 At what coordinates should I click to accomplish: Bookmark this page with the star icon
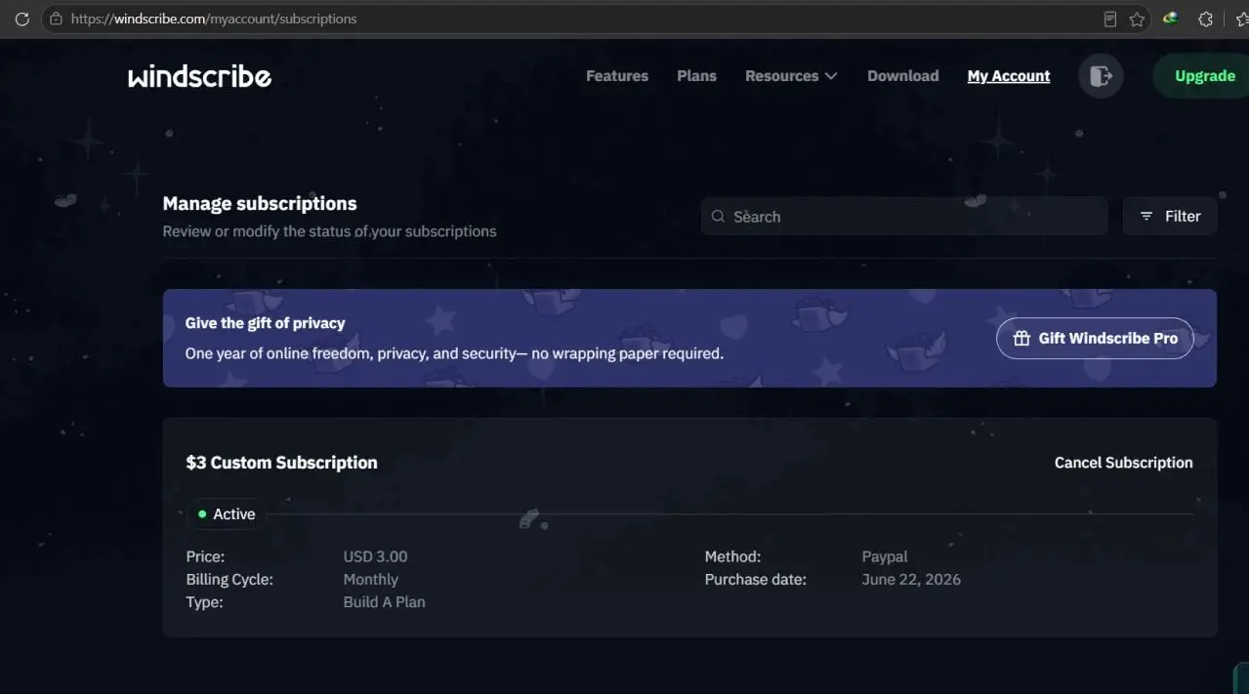(1137, 19)
